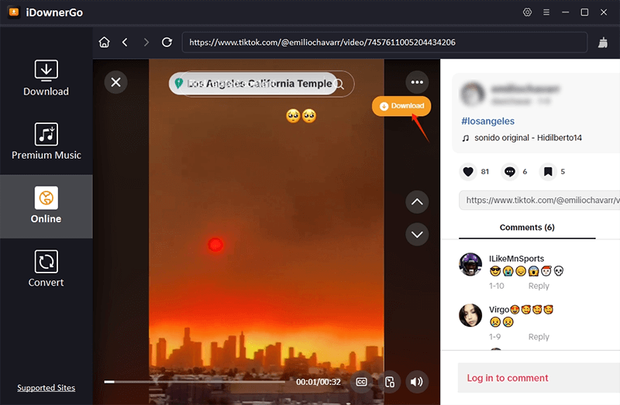The width and height of the screenshot is (620, 405).
Task: Open the Convert section
Action: pos(46,269)
